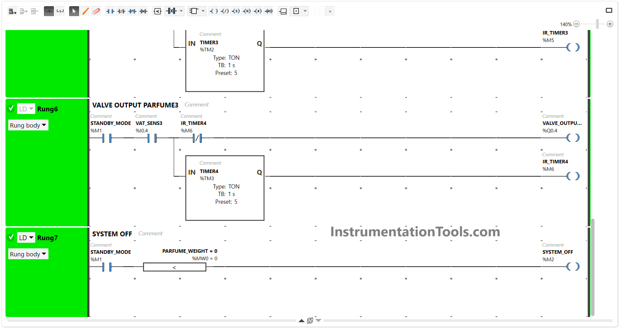Screen dimensions: 620x328
Task: Edit the Rung7 title comment field
Action: 150,233
